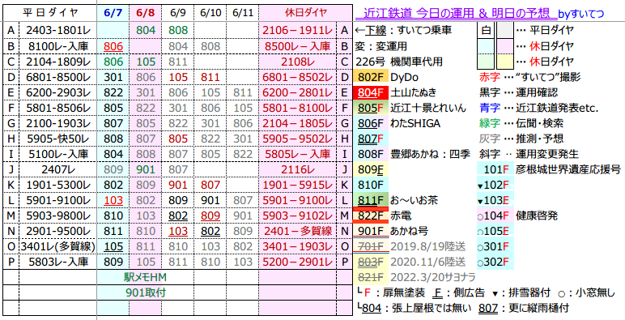Click the 2100-1903レ weekday cell

57,124
